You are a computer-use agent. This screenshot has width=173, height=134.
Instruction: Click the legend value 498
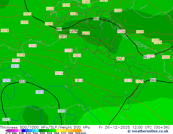(x=21, y=133)
